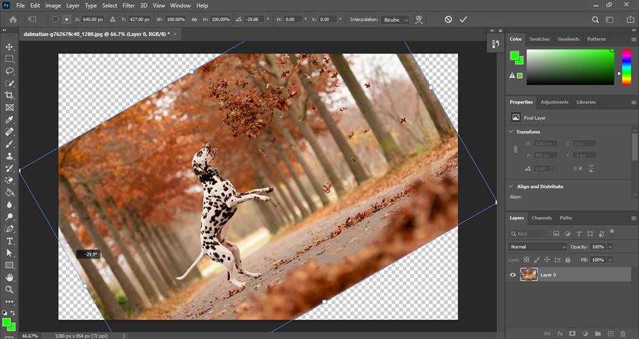Switch to warp mode in options bar
Viewport: 639px width, 339px height.
pyautogui.click(x=419, y=20)
